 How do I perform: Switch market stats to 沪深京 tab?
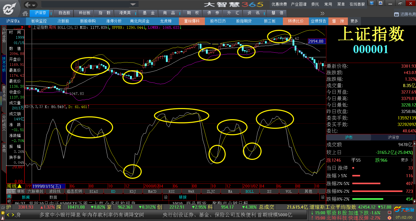tap(393, 137)
